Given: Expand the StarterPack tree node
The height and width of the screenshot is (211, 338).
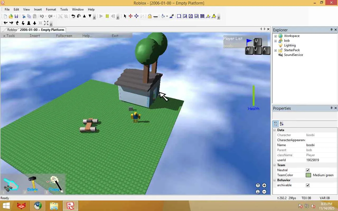Looking at the screenshot, I should tap(275, 50).
